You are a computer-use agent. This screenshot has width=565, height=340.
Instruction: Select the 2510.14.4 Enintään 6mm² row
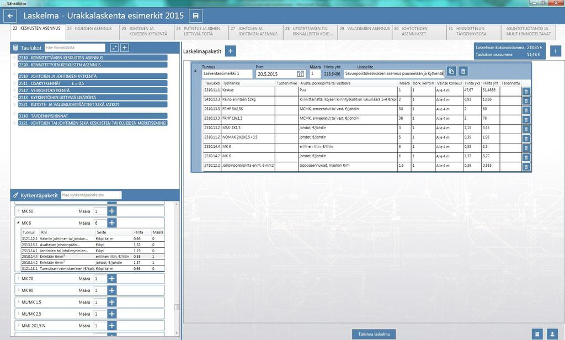pos(93,257)
